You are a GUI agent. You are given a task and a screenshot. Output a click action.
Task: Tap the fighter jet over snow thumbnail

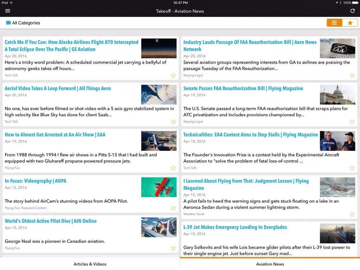[x=159, y=94]
